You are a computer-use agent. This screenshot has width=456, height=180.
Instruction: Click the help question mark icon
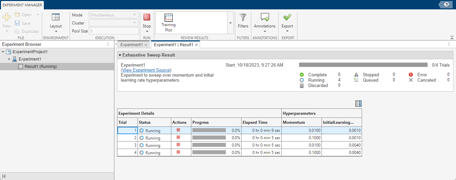[447, 5]
